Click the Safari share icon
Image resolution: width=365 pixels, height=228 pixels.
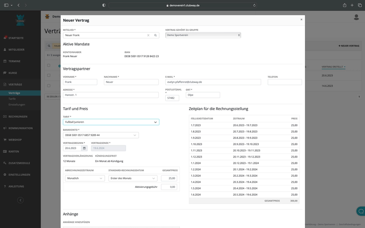[x=345, y=5]
